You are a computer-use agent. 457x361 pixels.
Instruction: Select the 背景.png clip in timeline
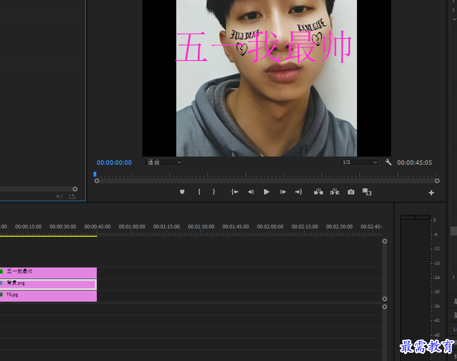[48, 285]
